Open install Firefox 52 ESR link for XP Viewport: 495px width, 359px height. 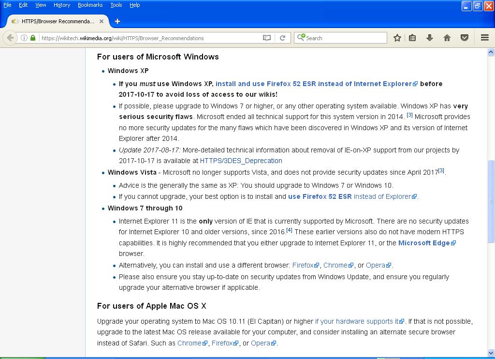point(317,84)
